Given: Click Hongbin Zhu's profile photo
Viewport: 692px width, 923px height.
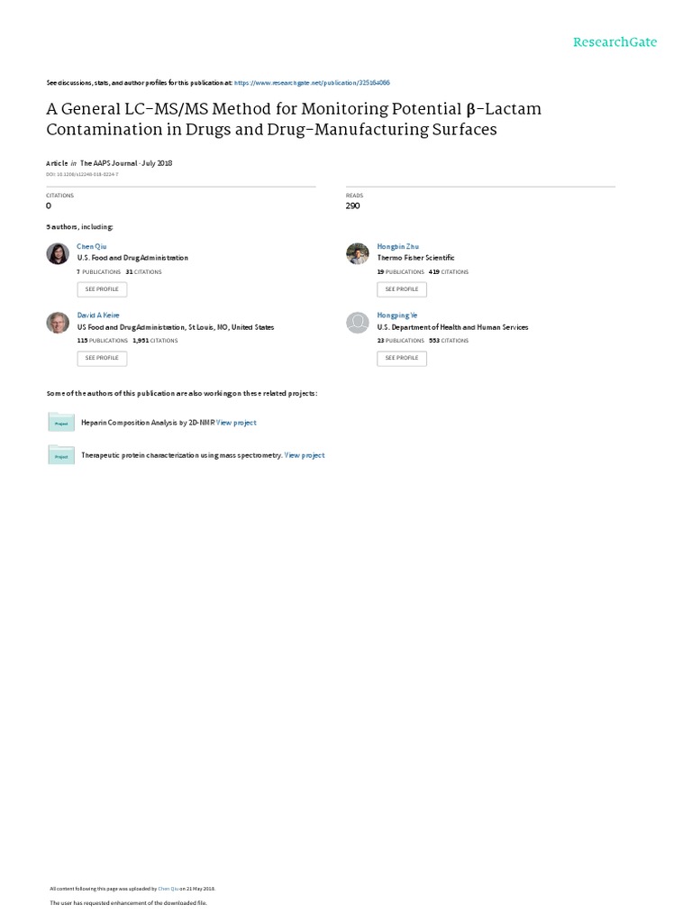Looking at the screenshot, I should click(x=358, y=253).
